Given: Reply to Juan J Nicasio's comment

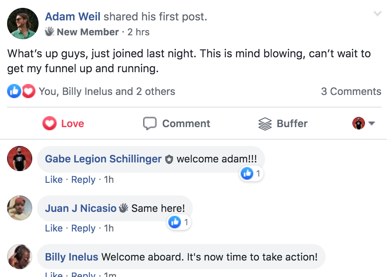Looking at the screenshot, I should point(83,228).
